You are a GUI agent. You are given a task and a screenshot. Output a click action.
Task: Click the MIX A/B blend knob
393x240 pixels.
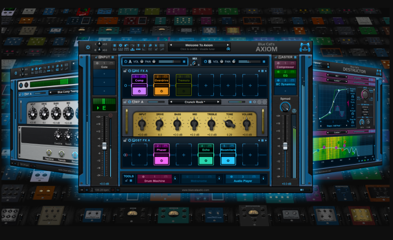point(195,63)
